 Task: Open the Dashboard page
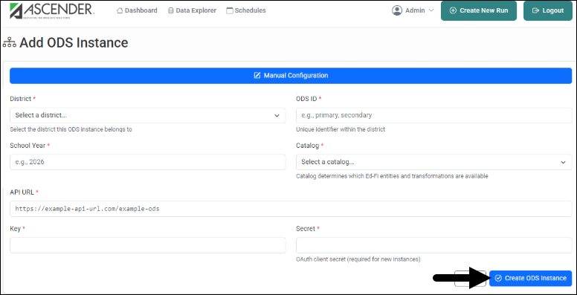(137, 10)
